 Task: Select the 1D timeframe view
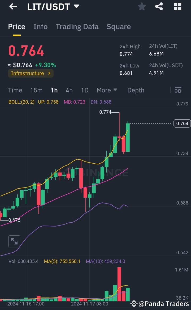click(85, 90)
